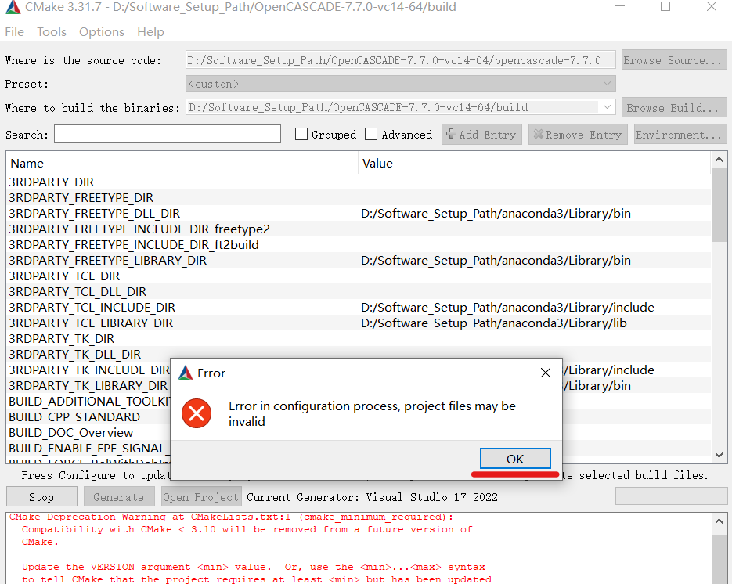Click the source code path field
The image size is (732, 584).
coord(401,60)
